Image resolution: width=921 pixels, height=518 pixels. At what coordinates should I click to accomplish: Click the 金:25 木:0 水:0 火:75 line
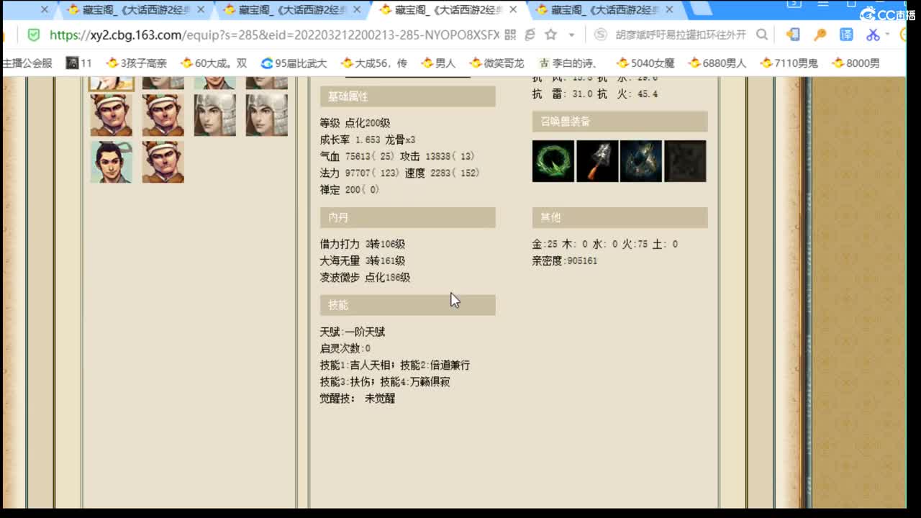click(x=605, y=244)
